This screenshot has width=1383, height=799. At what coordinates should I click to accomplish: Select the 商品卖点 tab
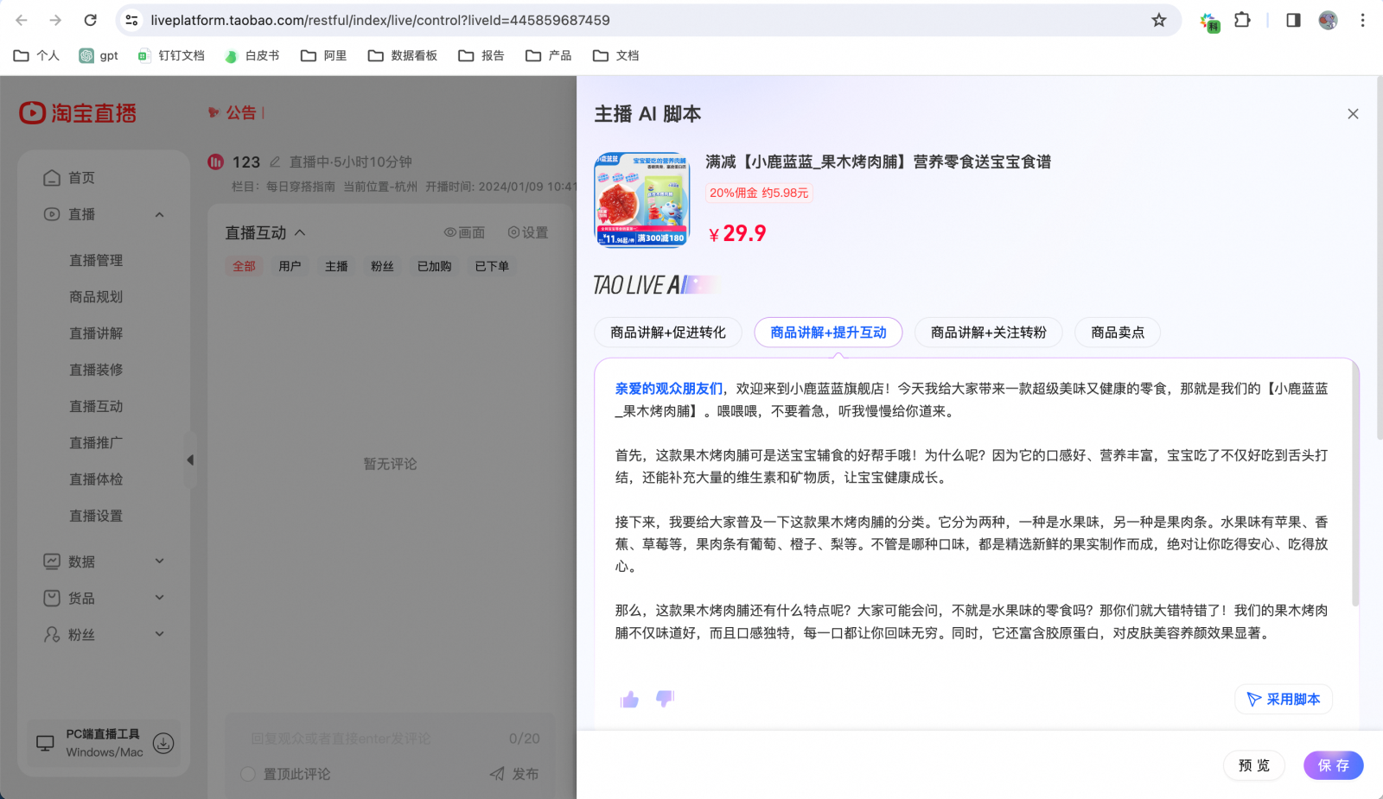point(1118,333)
